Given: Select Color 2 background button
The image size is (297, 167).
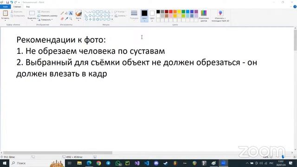Looking at the screenshot, I should click(152, 16).
